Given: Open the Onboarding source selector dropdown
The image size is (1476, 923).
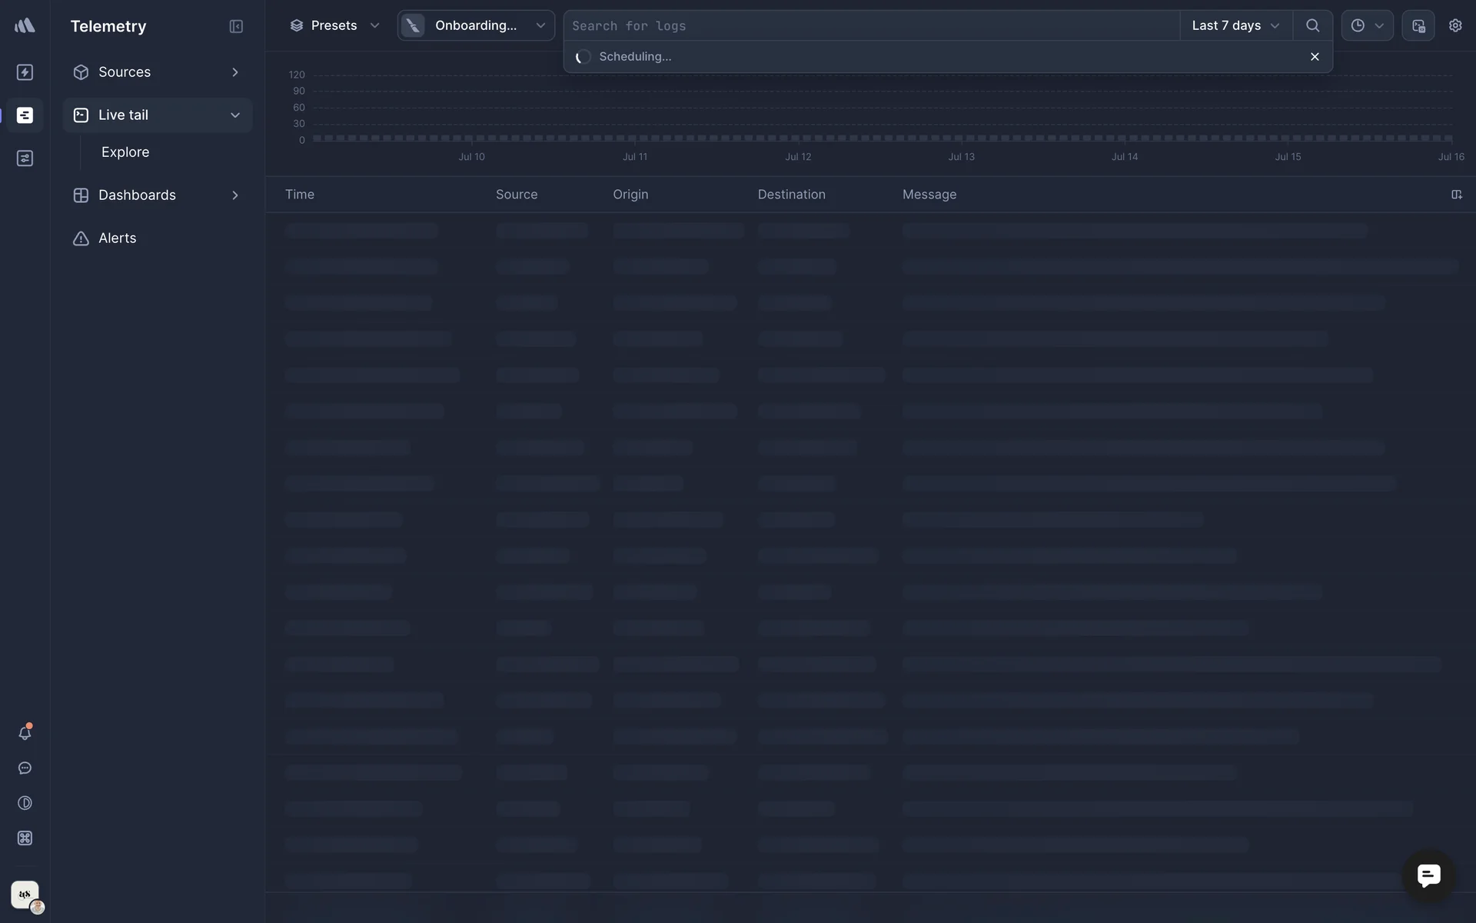Looking at the screenshot, I should coord(476,25).
